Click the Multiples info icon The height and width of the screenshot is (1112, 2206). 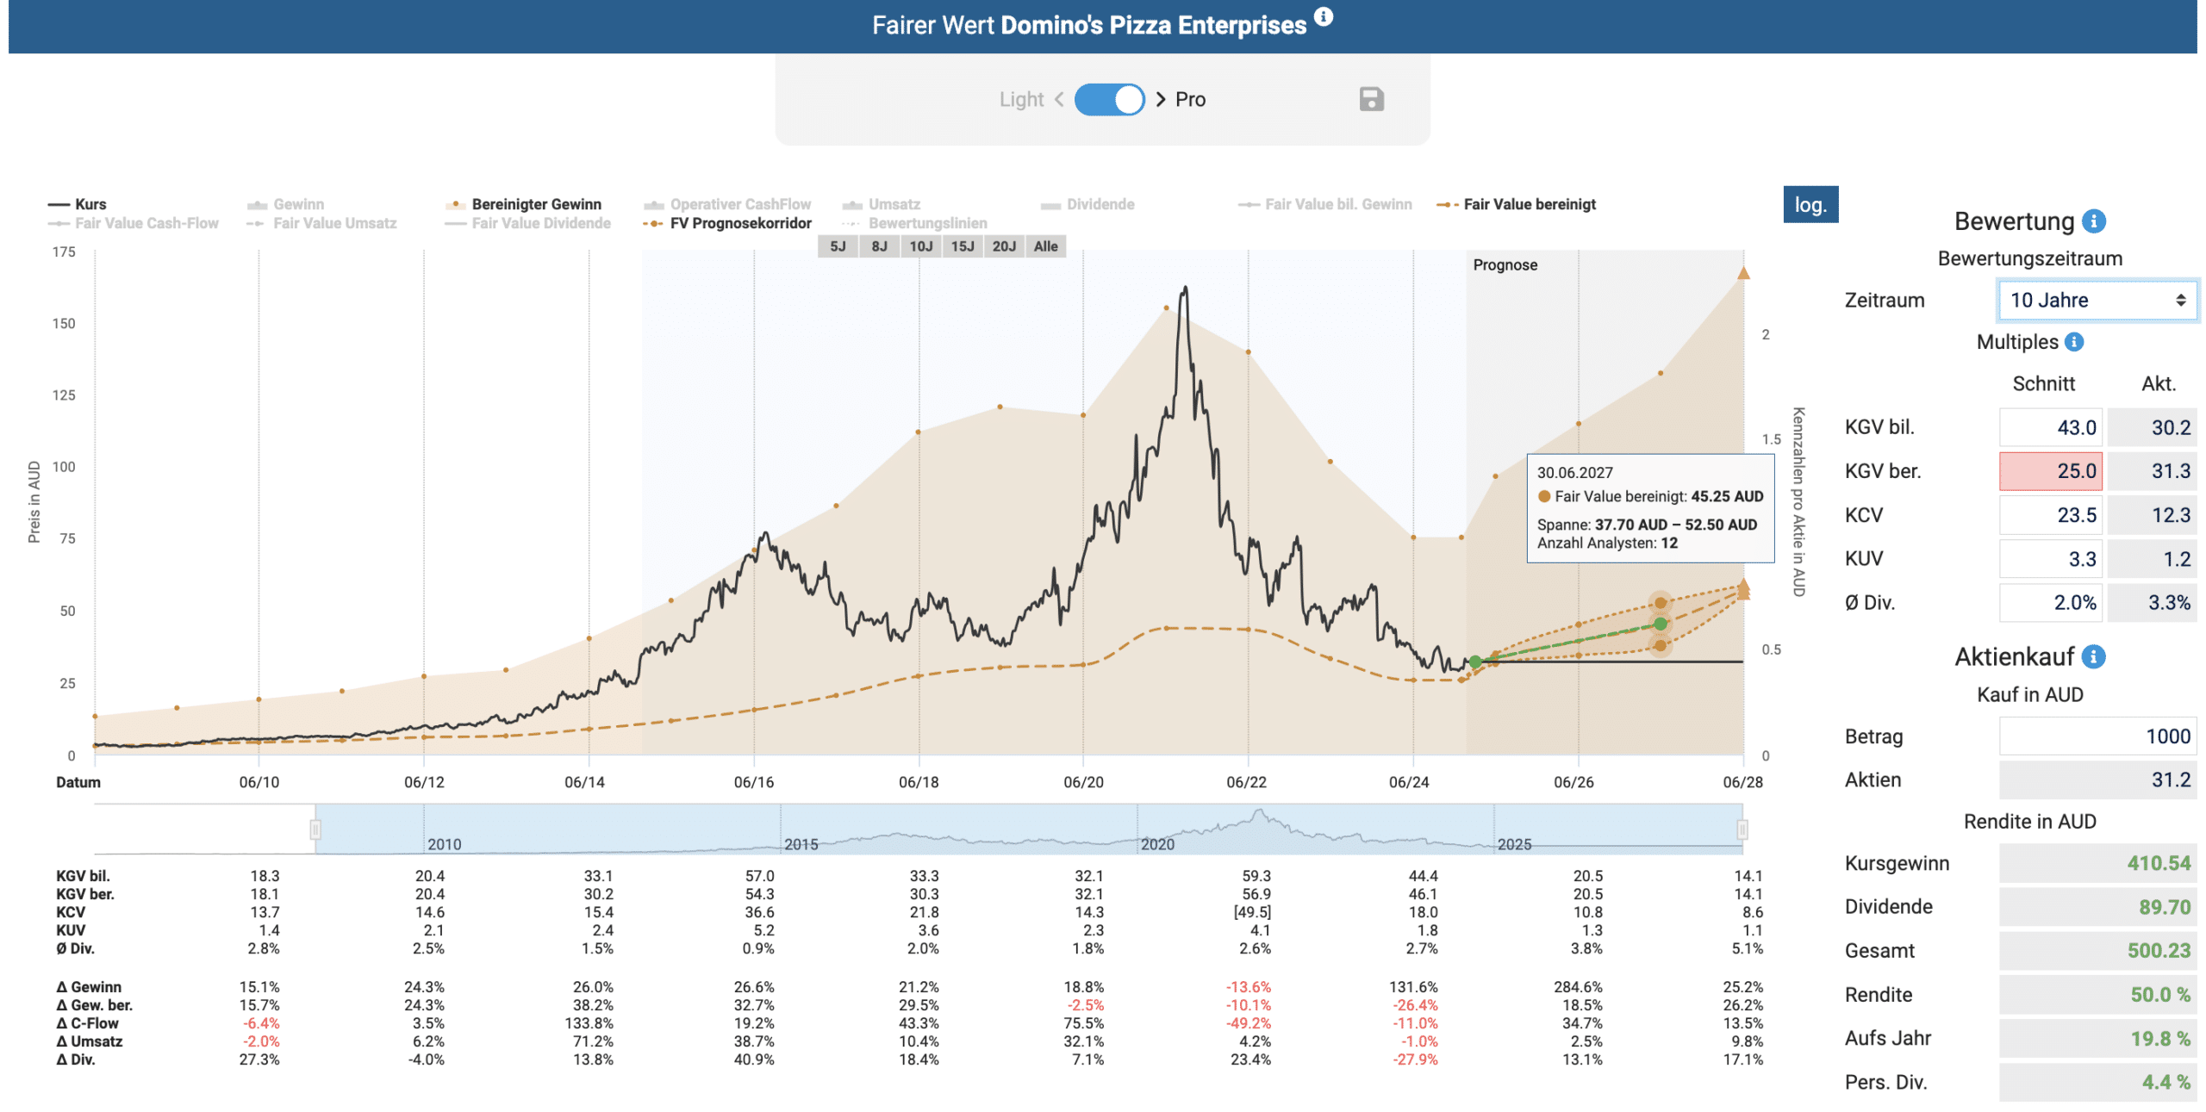(2074, 342)
